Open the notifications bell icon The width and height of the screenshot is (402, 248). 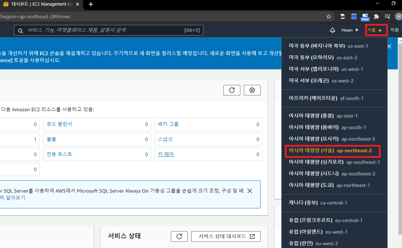tap(332, 30)
